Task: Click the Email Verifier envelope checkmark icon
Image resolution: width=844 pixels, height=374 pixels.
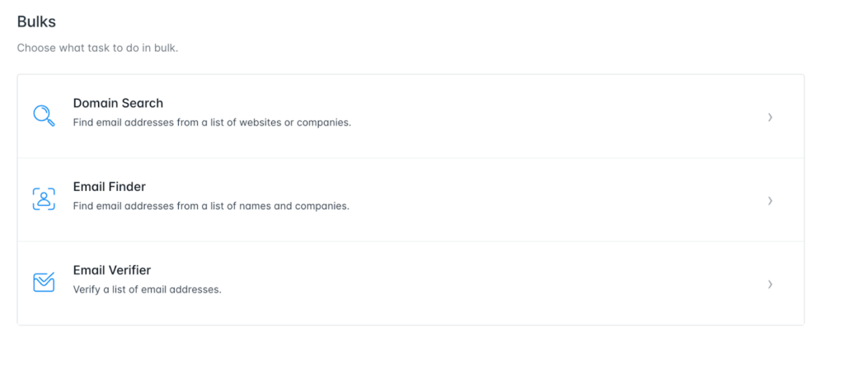Action: click(44, 283)
